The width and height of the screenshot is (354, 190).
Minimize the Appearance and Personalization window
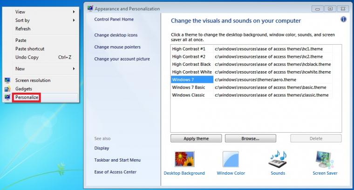[x=317, y=9]
